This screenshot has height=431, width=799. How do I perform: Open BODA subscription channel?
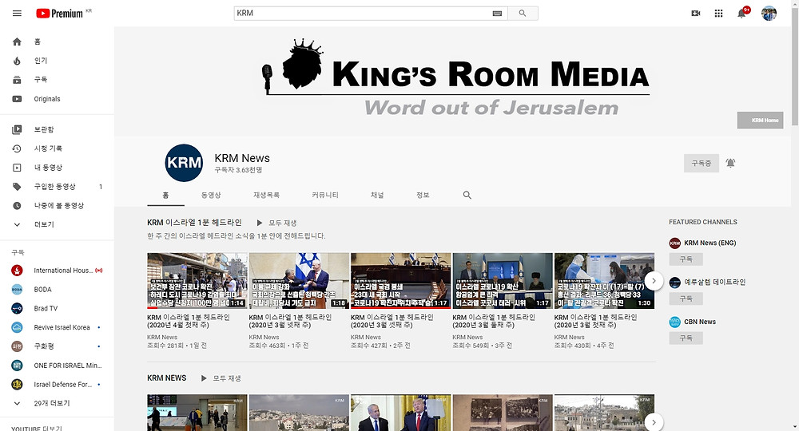tap(57, 290)
